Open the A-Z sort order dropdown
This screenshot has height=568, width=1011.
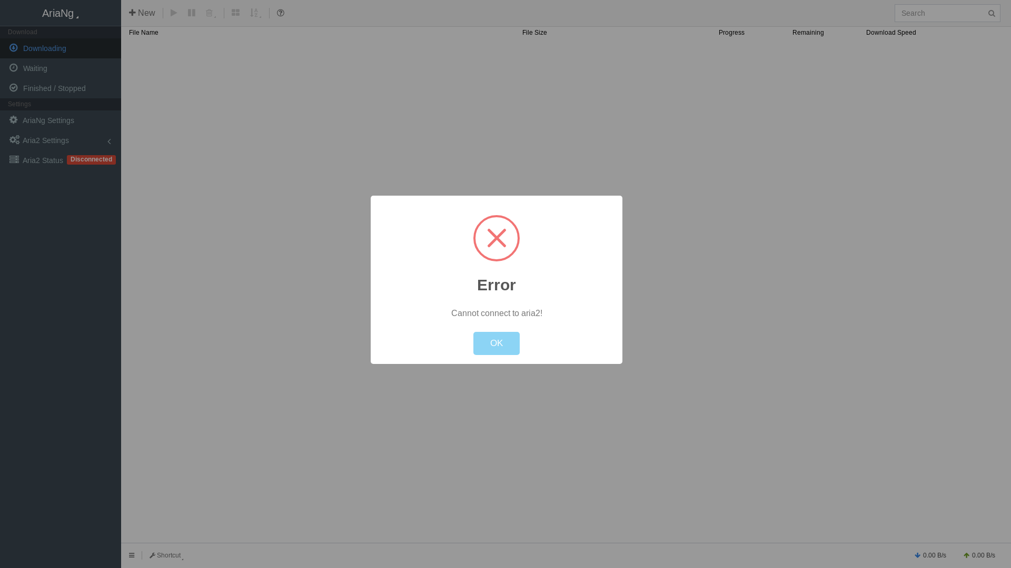255,13
